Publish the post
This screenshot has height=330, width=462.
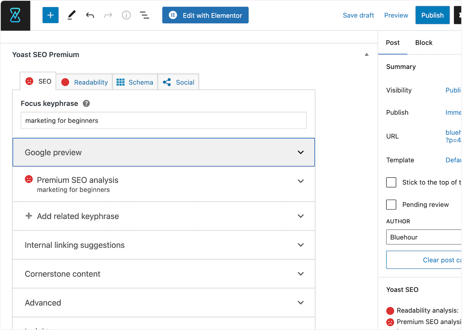[x=432, y=15]
